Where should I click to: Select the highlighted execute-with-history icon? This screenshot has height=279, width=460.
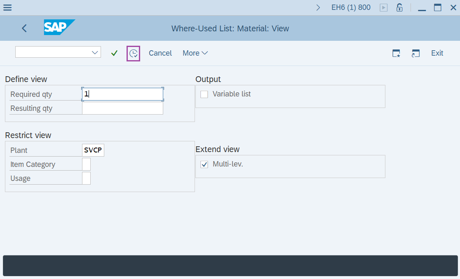tap(133, 53)
